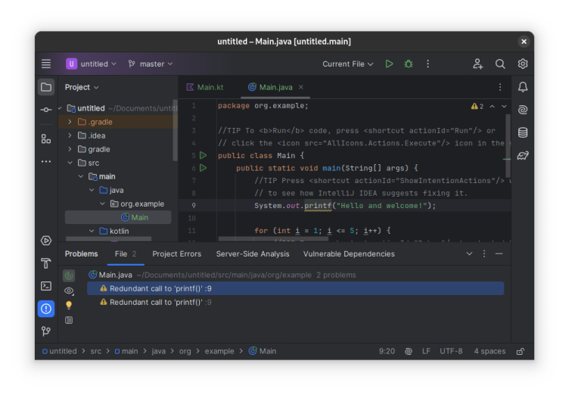Click the Main.java file row in Problems

click(295, 275)
